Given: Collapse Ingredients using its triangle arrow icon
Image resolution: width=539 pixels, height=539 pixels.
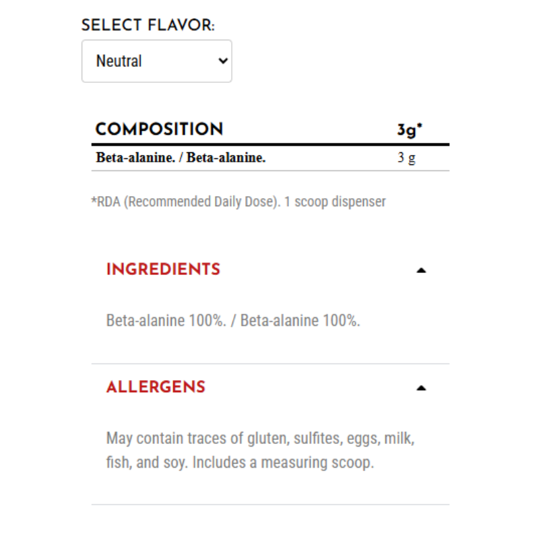Looking at the screenshot, I should pos(421,270).
